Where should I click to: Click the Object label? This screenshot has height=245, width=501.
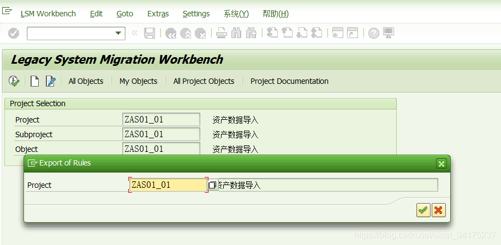pos(27,149)
